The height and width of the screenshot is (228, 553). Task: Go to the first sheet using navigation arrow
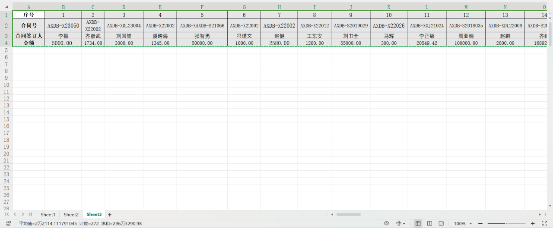7,214
